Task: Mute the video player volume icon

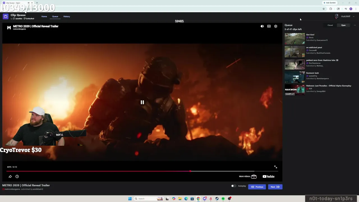Action: coord(262,26)
